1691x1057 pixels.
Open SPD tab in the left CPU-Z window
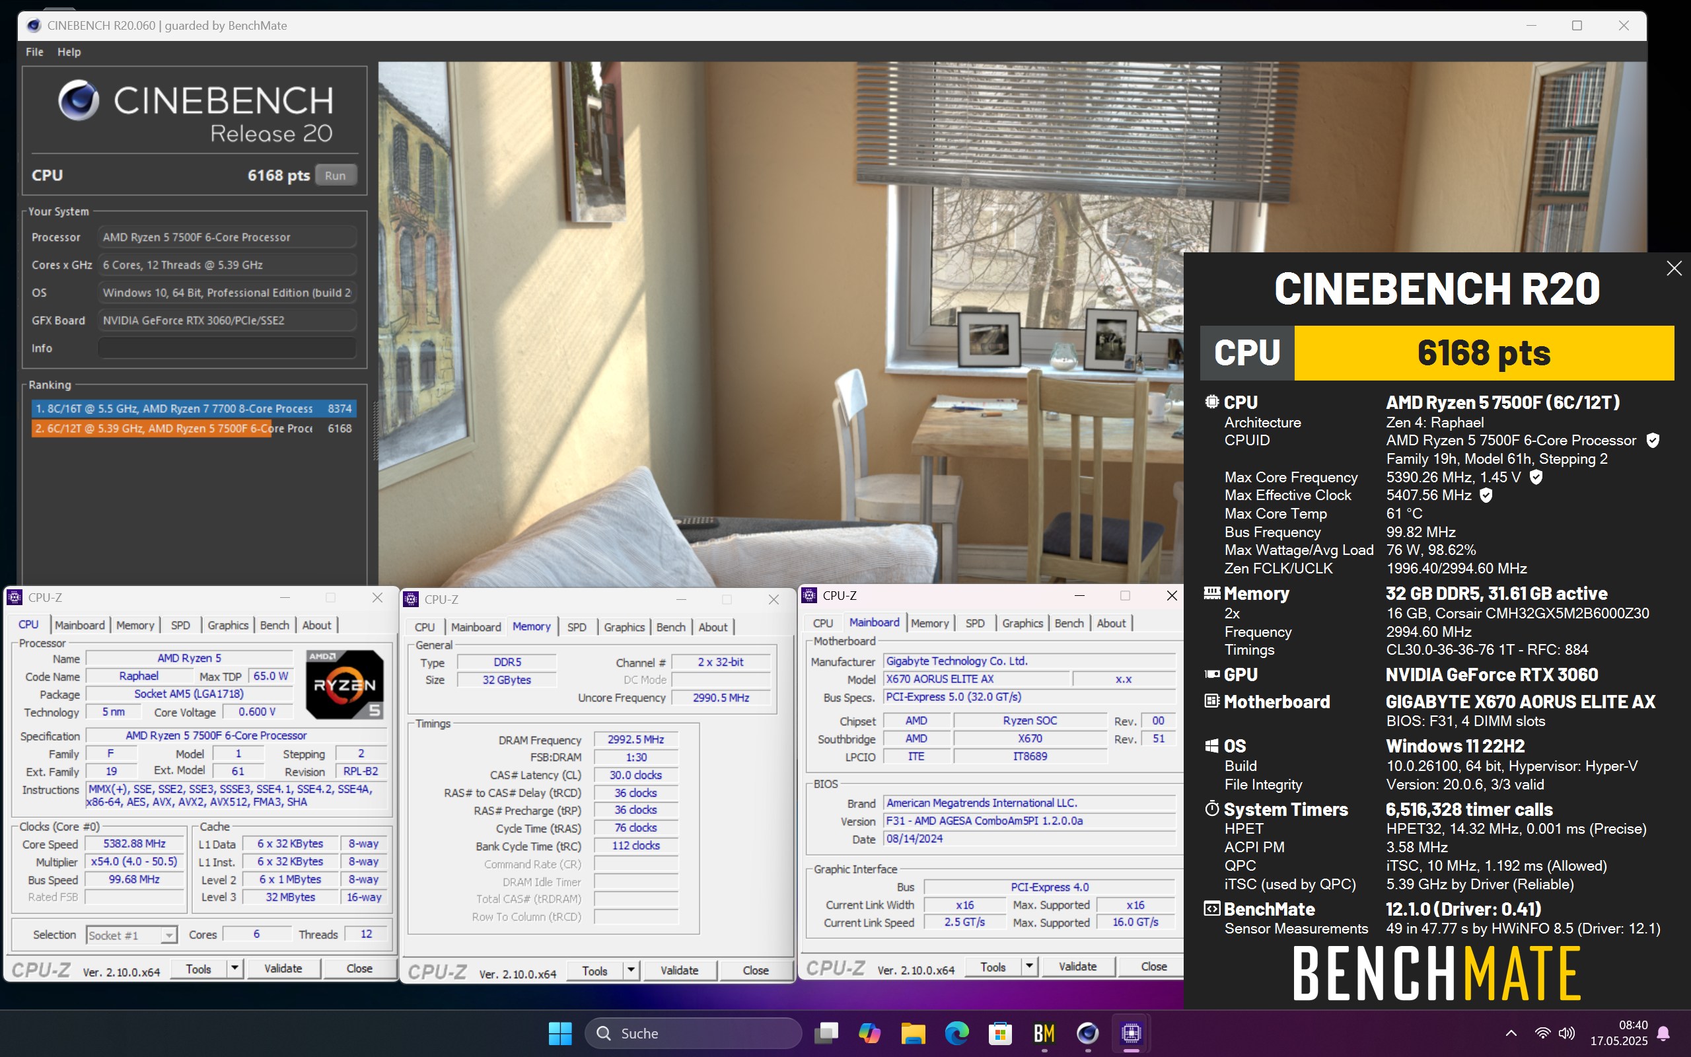point(180,625)
